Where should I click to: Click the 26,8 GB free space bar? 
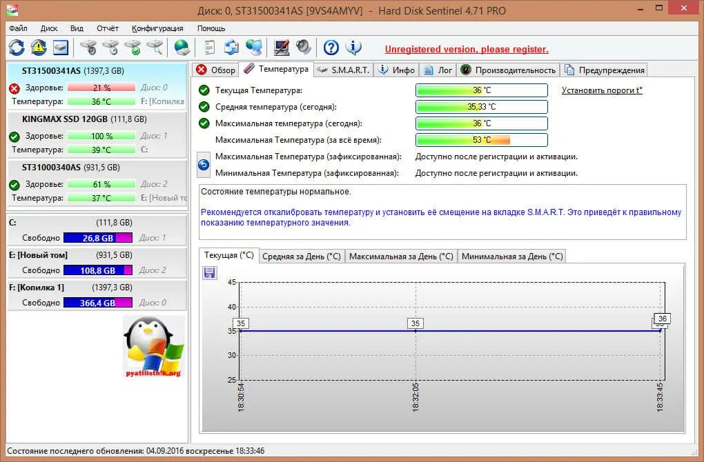coord(98,238)
